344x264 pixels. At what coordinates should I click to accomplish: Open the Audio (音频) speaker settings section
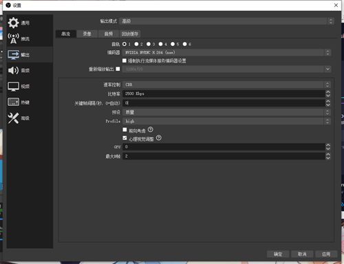tap(30, 70)
